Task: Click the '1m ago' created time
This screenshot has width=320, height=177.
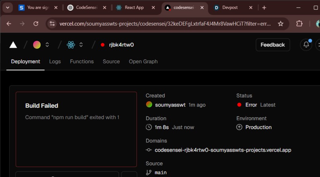Action: tap(197, 105)
